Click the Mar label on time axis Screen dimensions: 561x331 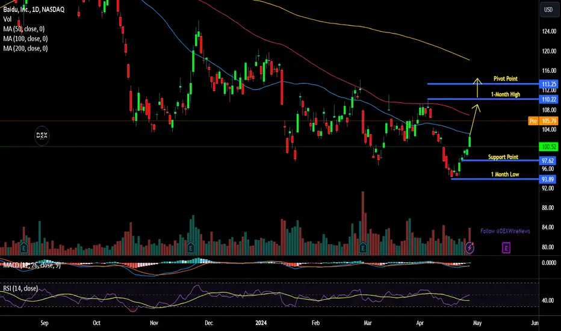coord(367,323)
